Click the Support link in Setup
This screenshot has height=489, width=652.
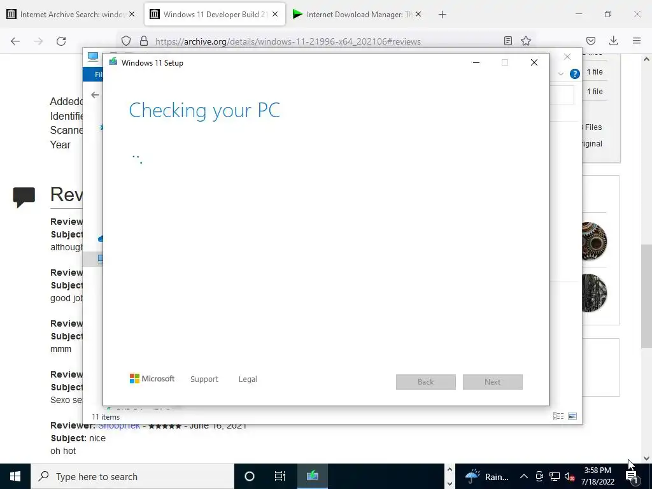pyautogui.click(x=204, y=379)
